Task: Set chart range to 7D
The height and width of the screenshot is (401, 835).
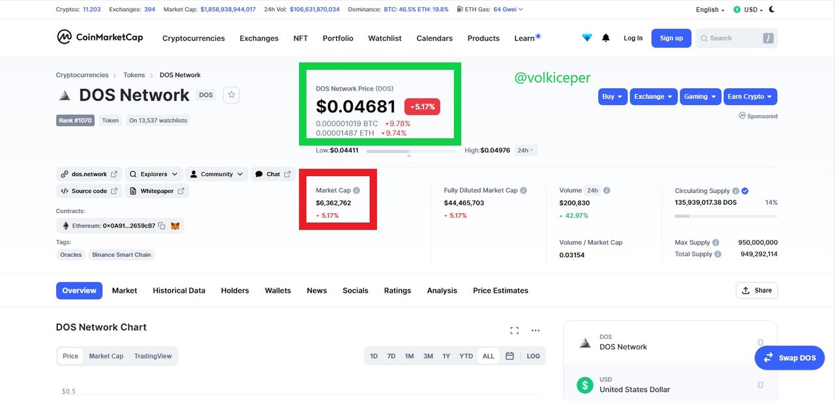Action: point(391,356)
